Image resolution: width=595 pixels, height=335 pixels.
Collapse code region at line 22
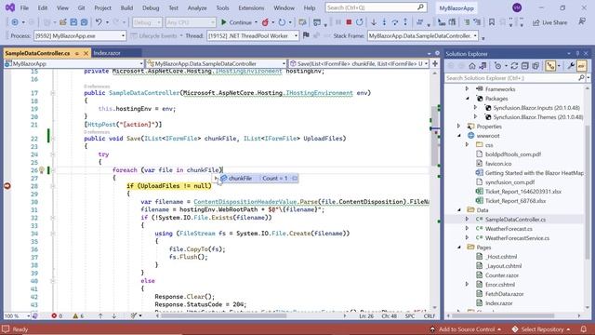[x=53, y=139]
